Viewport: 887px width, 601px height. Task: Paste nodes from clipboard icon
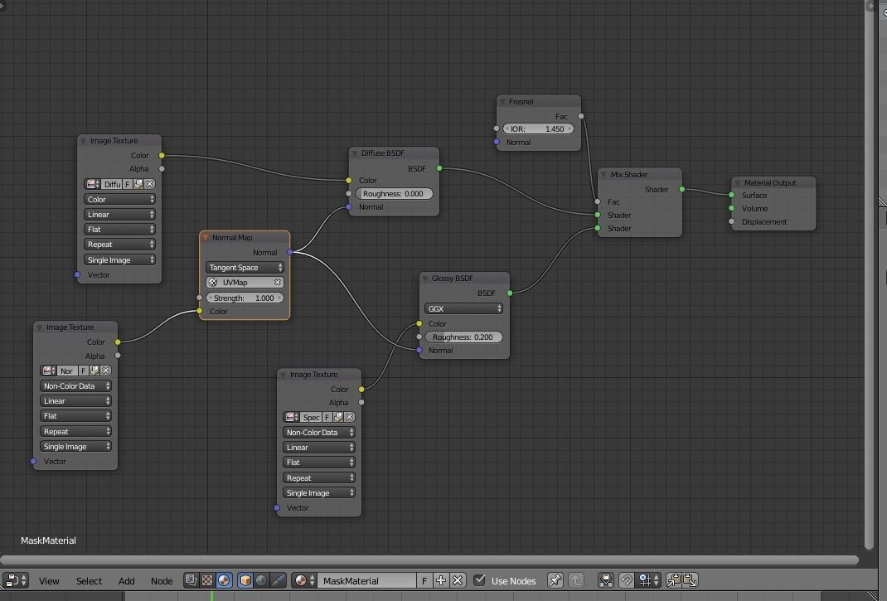691,580
